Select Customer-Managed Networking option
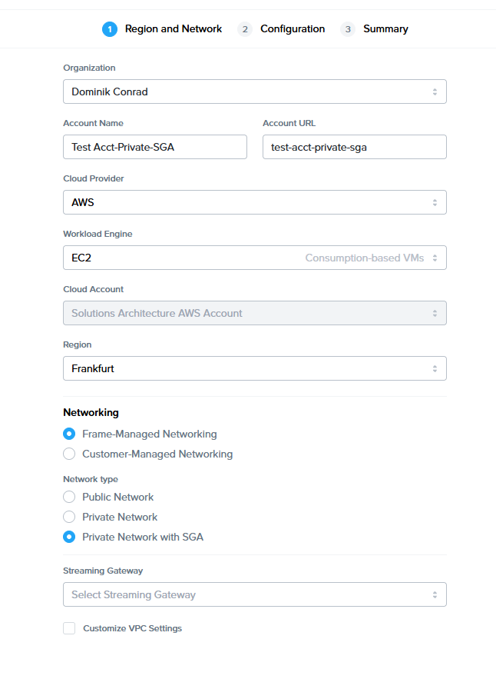The image size is (496, 679). pos(69,454)
